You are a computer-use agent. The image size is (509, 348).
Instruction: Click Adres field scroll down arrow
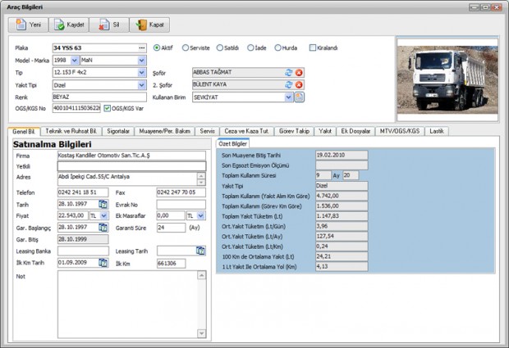pyautogui.click(x=201, y=183)
